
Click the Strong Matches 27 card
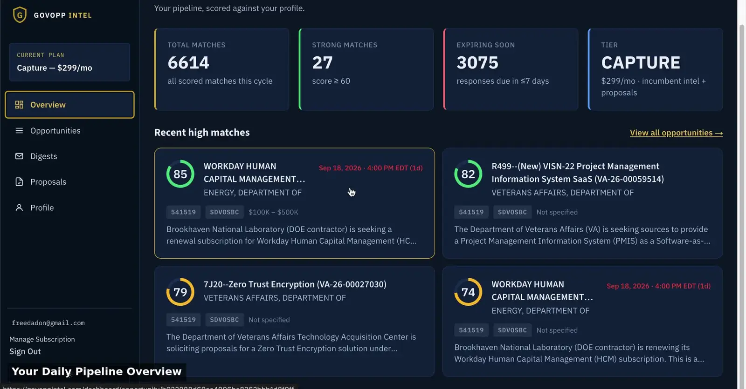tap(366, 69)
